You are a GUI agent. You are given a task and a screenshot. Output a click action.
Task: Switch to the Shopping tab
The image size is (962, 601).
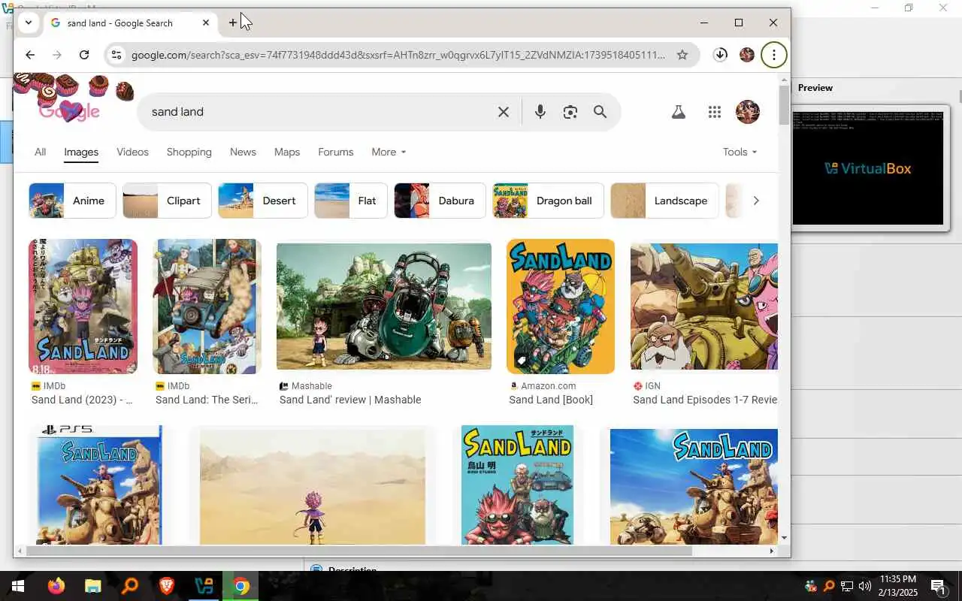click(x=189, y=152)
